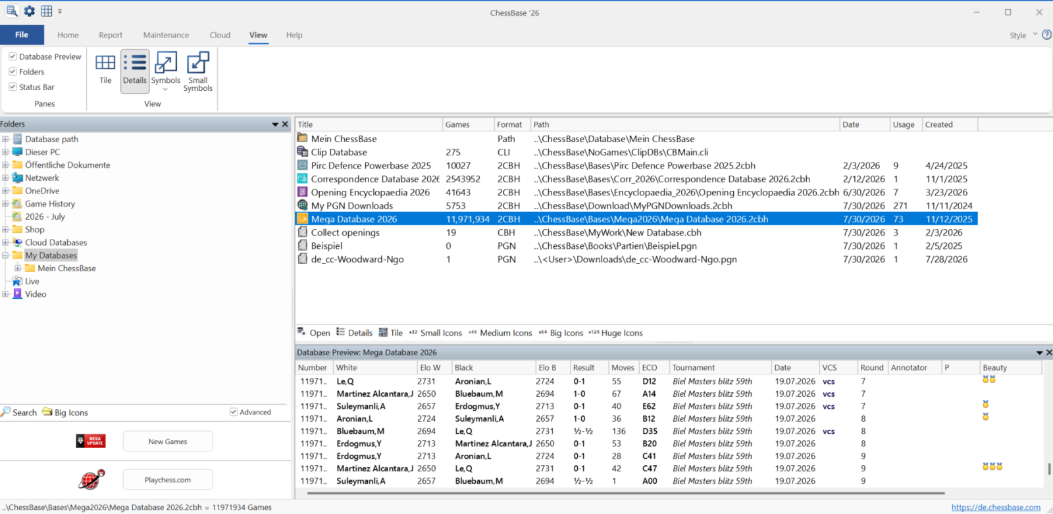Uncheck the Database Preview pane checkbox

[13, 57]
